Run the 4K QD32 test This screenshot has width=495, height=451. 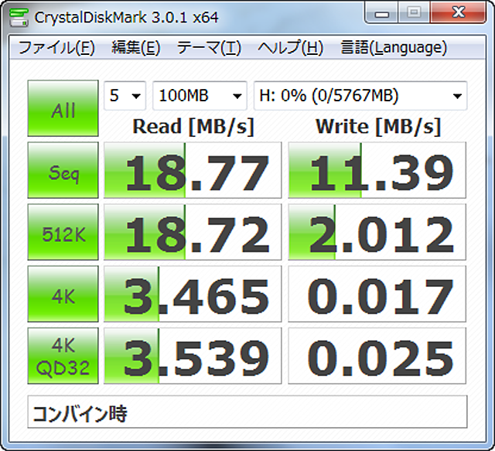click(63, 357)
